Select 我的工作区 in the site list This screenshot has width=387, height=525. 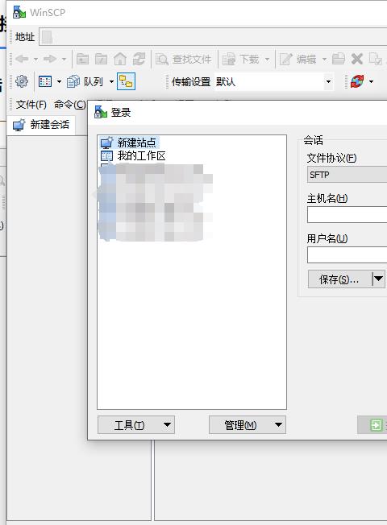[x=133, y=155]
